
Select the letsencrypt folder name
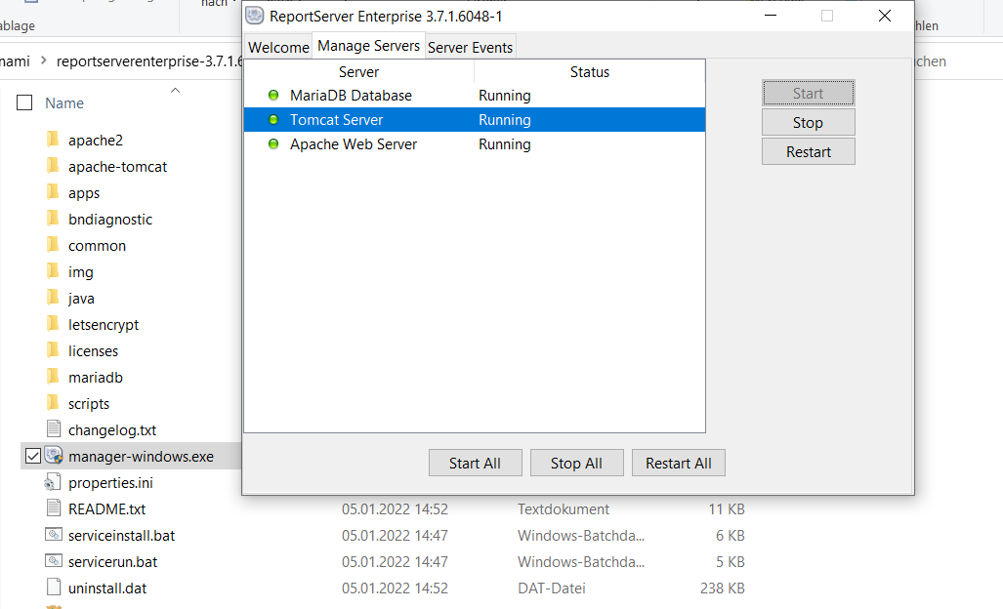pyautogui.click(x=104, y=325)
